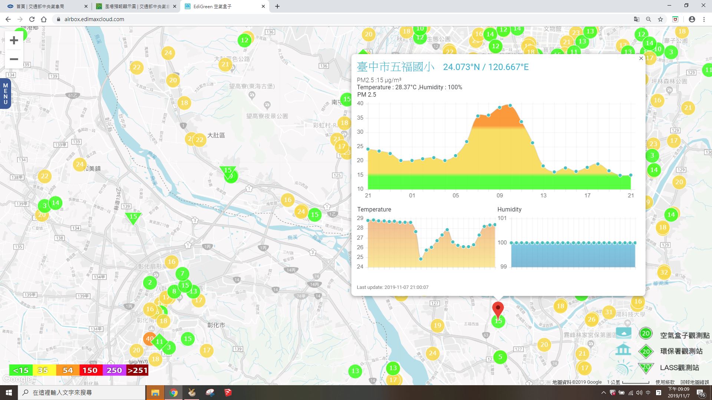Open 使用條款 link
Image resolution: width=712 pixels, height=400 pixels.
coord(665,382)
